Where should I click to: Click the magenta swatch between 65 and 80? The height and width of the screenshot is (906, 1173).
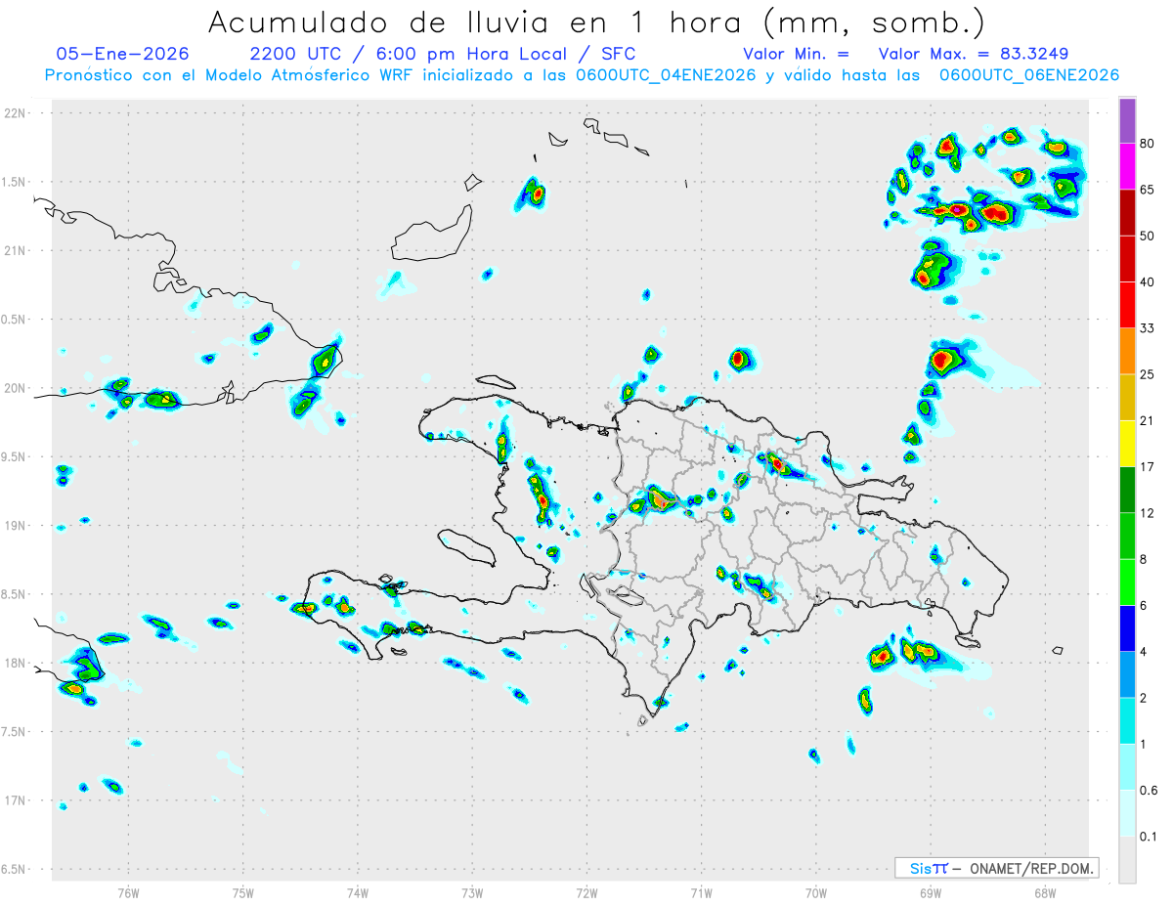(x=1127, y=166)
